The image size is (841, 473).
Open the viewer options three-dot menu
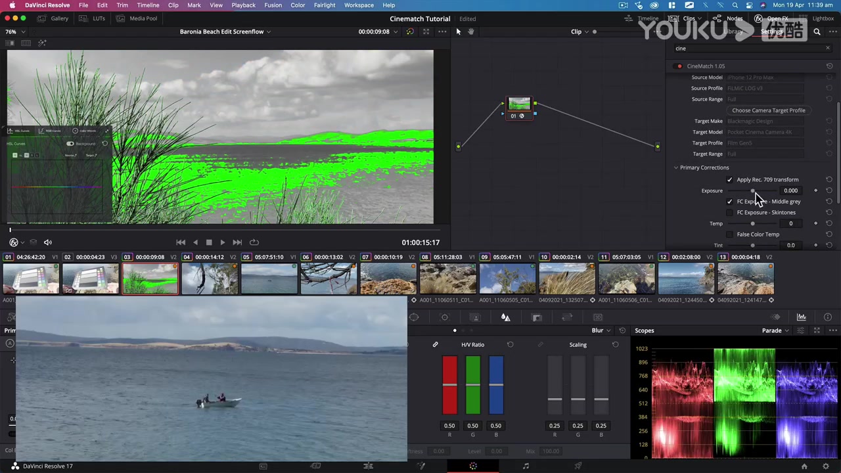coord(442,32)
